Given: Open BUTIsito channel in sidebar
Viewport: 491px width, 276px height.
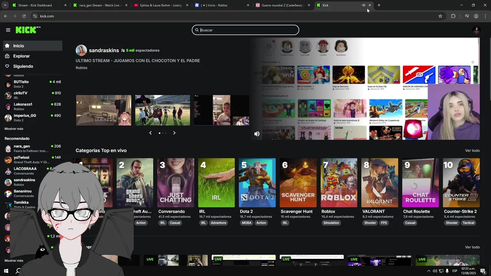Looking at the screenshot, I should [x=33, y=84].
